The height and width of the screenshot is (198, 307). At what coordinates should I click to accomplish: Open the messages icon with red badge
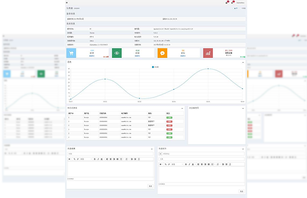click(226, 3)
